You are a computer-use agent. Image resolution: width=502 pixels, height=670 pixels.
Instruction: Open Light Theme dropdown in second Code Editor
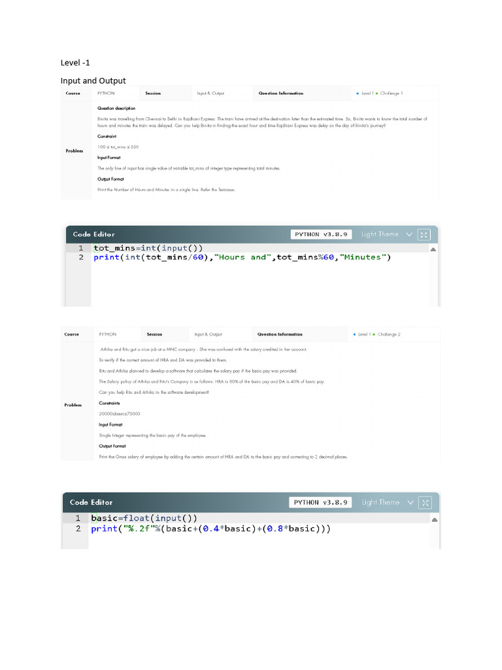pyautogui.click(x=388, y=502)
